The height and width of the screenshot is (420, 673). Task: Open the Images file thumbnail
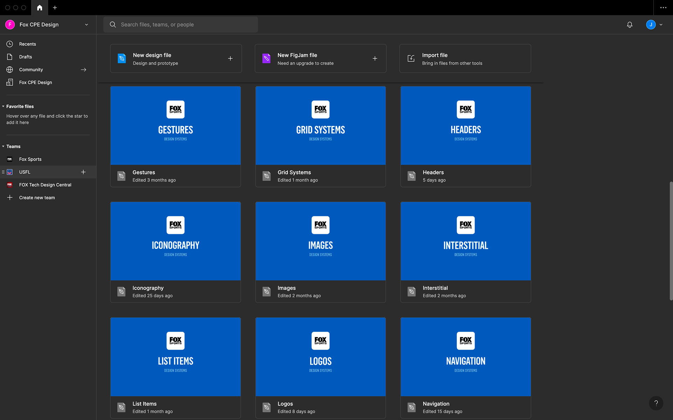click(x=320, y=241)
